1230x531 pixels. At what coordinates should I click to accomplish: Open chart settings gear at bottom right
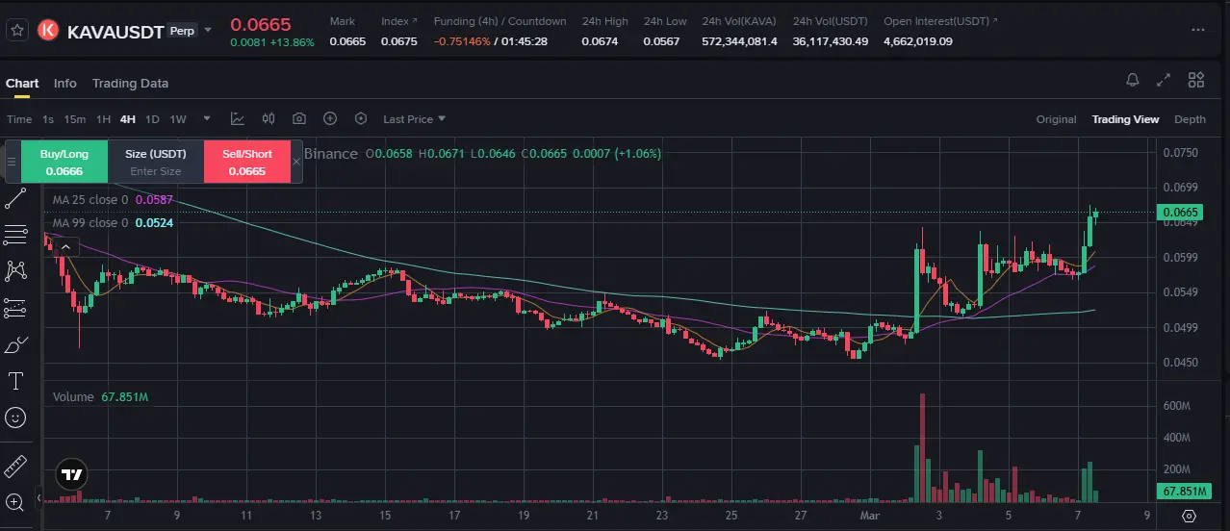tap(1190, 516)
